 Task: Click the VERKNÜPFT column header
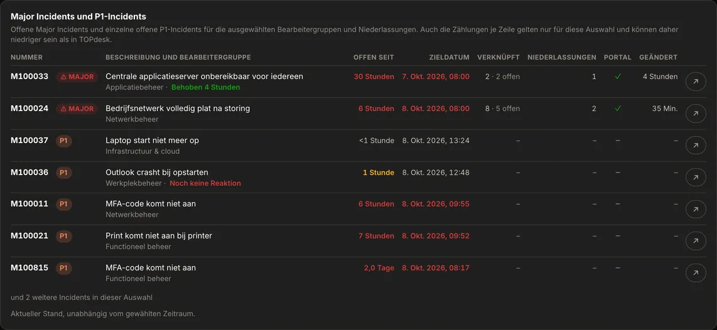[x=499, y=58]
